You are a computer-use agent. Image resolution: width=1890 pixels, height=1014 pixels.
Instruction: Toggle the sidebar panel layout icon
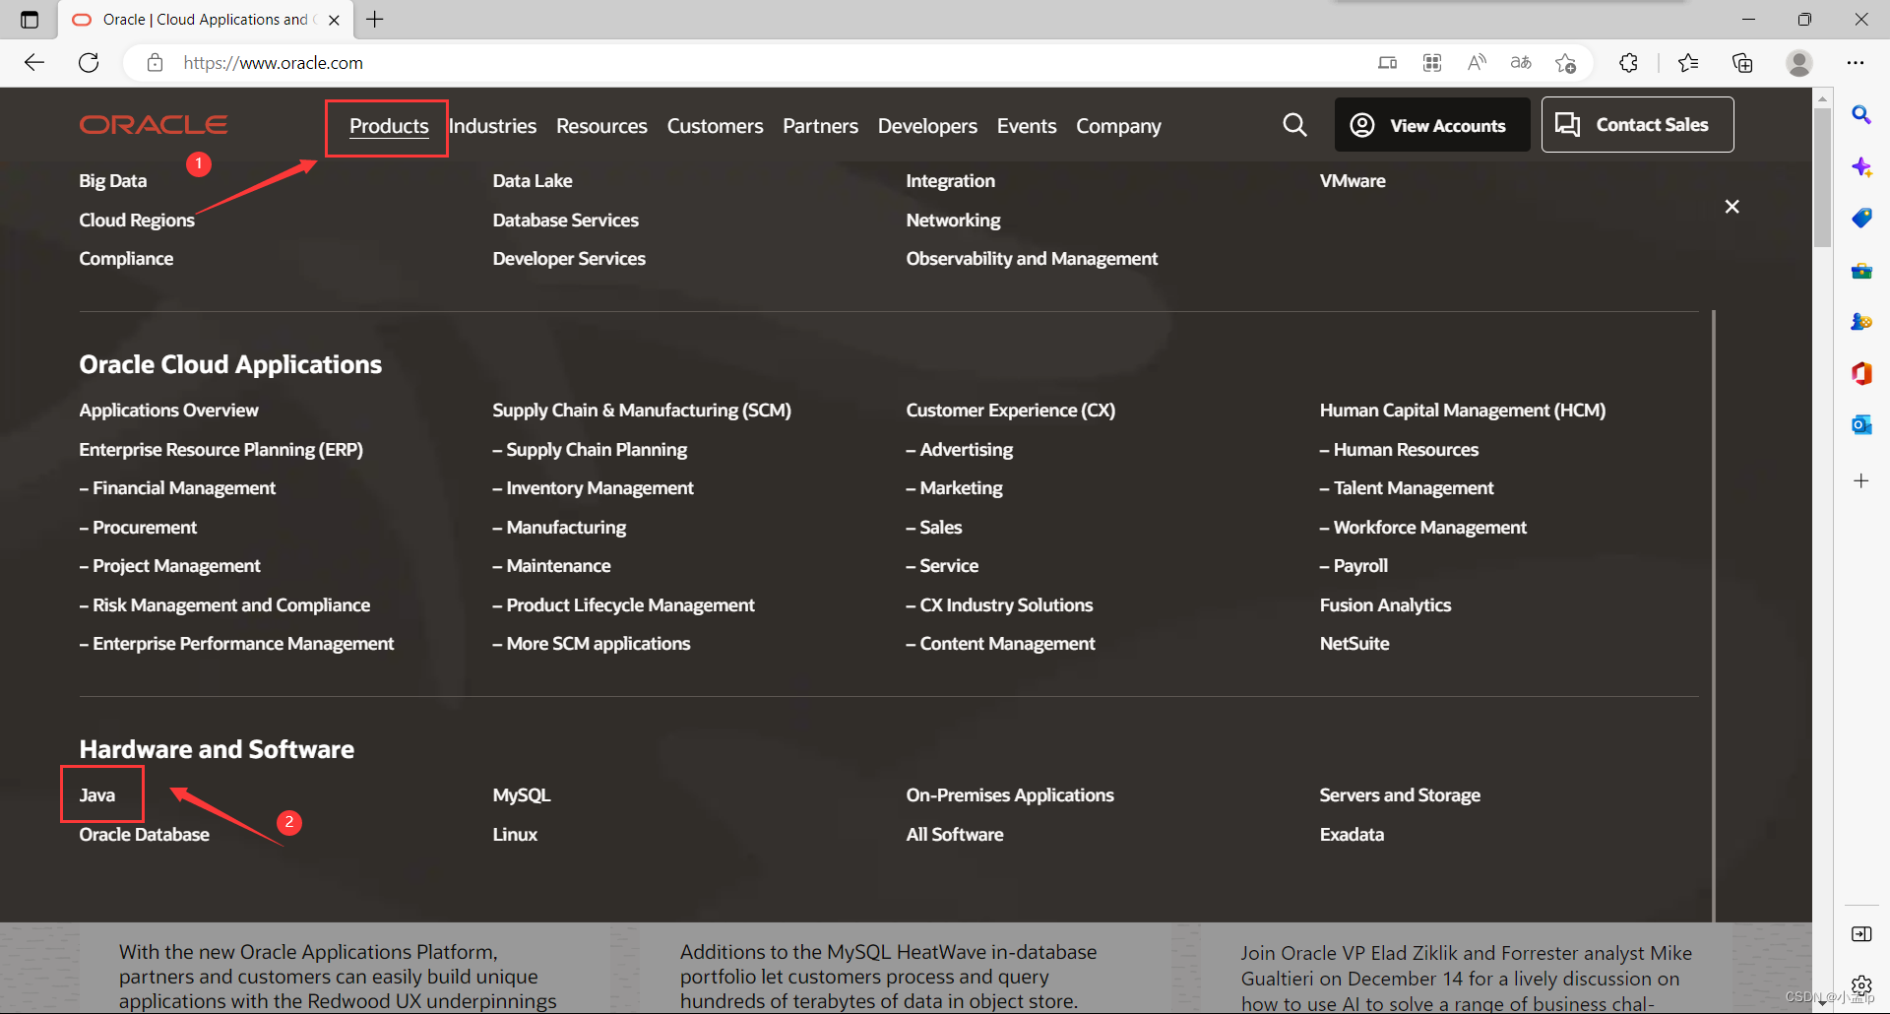[x=1860, y=934]
